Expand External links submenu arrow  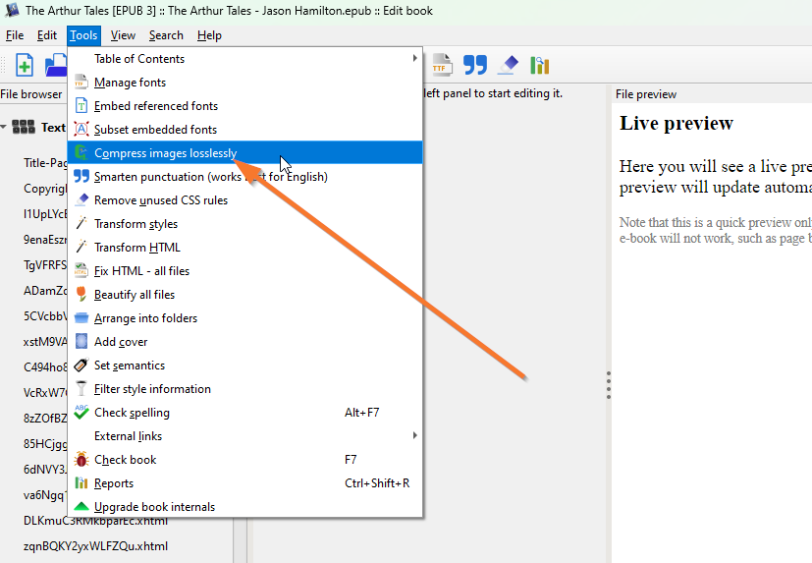414,435
